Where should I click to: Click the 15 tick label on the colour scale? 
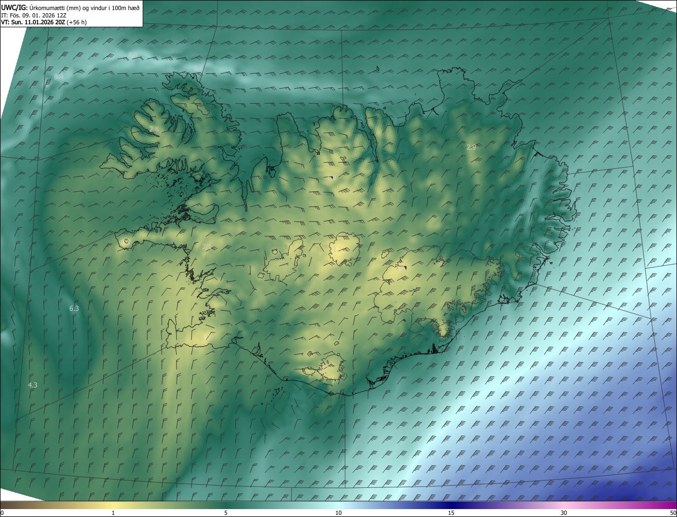(451, 513)
